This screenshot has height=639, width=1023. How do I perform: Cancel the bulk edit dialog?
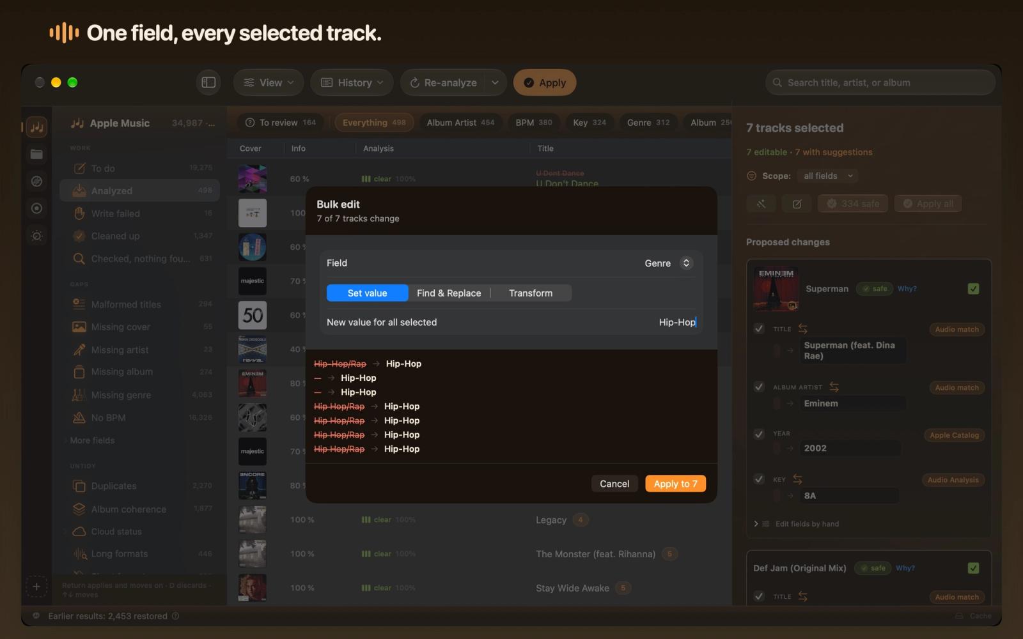614,484
